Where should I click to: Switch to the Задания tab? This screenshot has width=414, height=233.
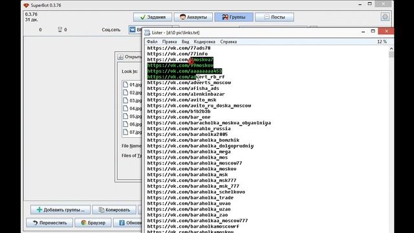(x=153, y=17)
